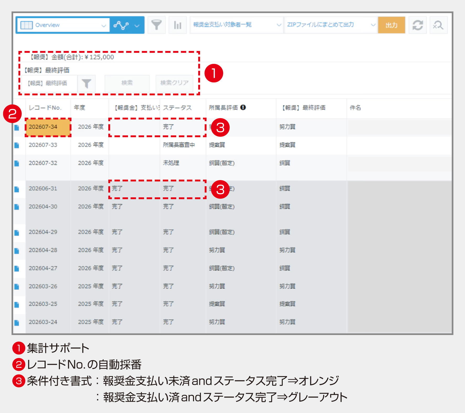465x413 pixels.
Task: Click 提案賞 所属長評価 in row 202607-33
Action: (x=217, y=145)
